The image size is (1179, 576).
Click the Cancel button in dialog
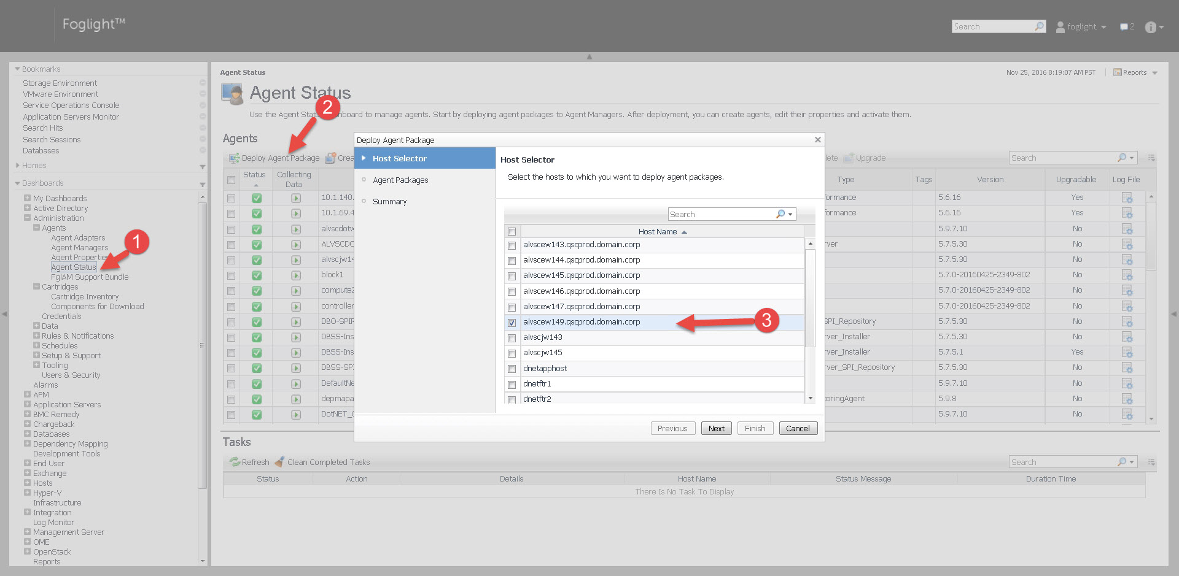[798, 428]
